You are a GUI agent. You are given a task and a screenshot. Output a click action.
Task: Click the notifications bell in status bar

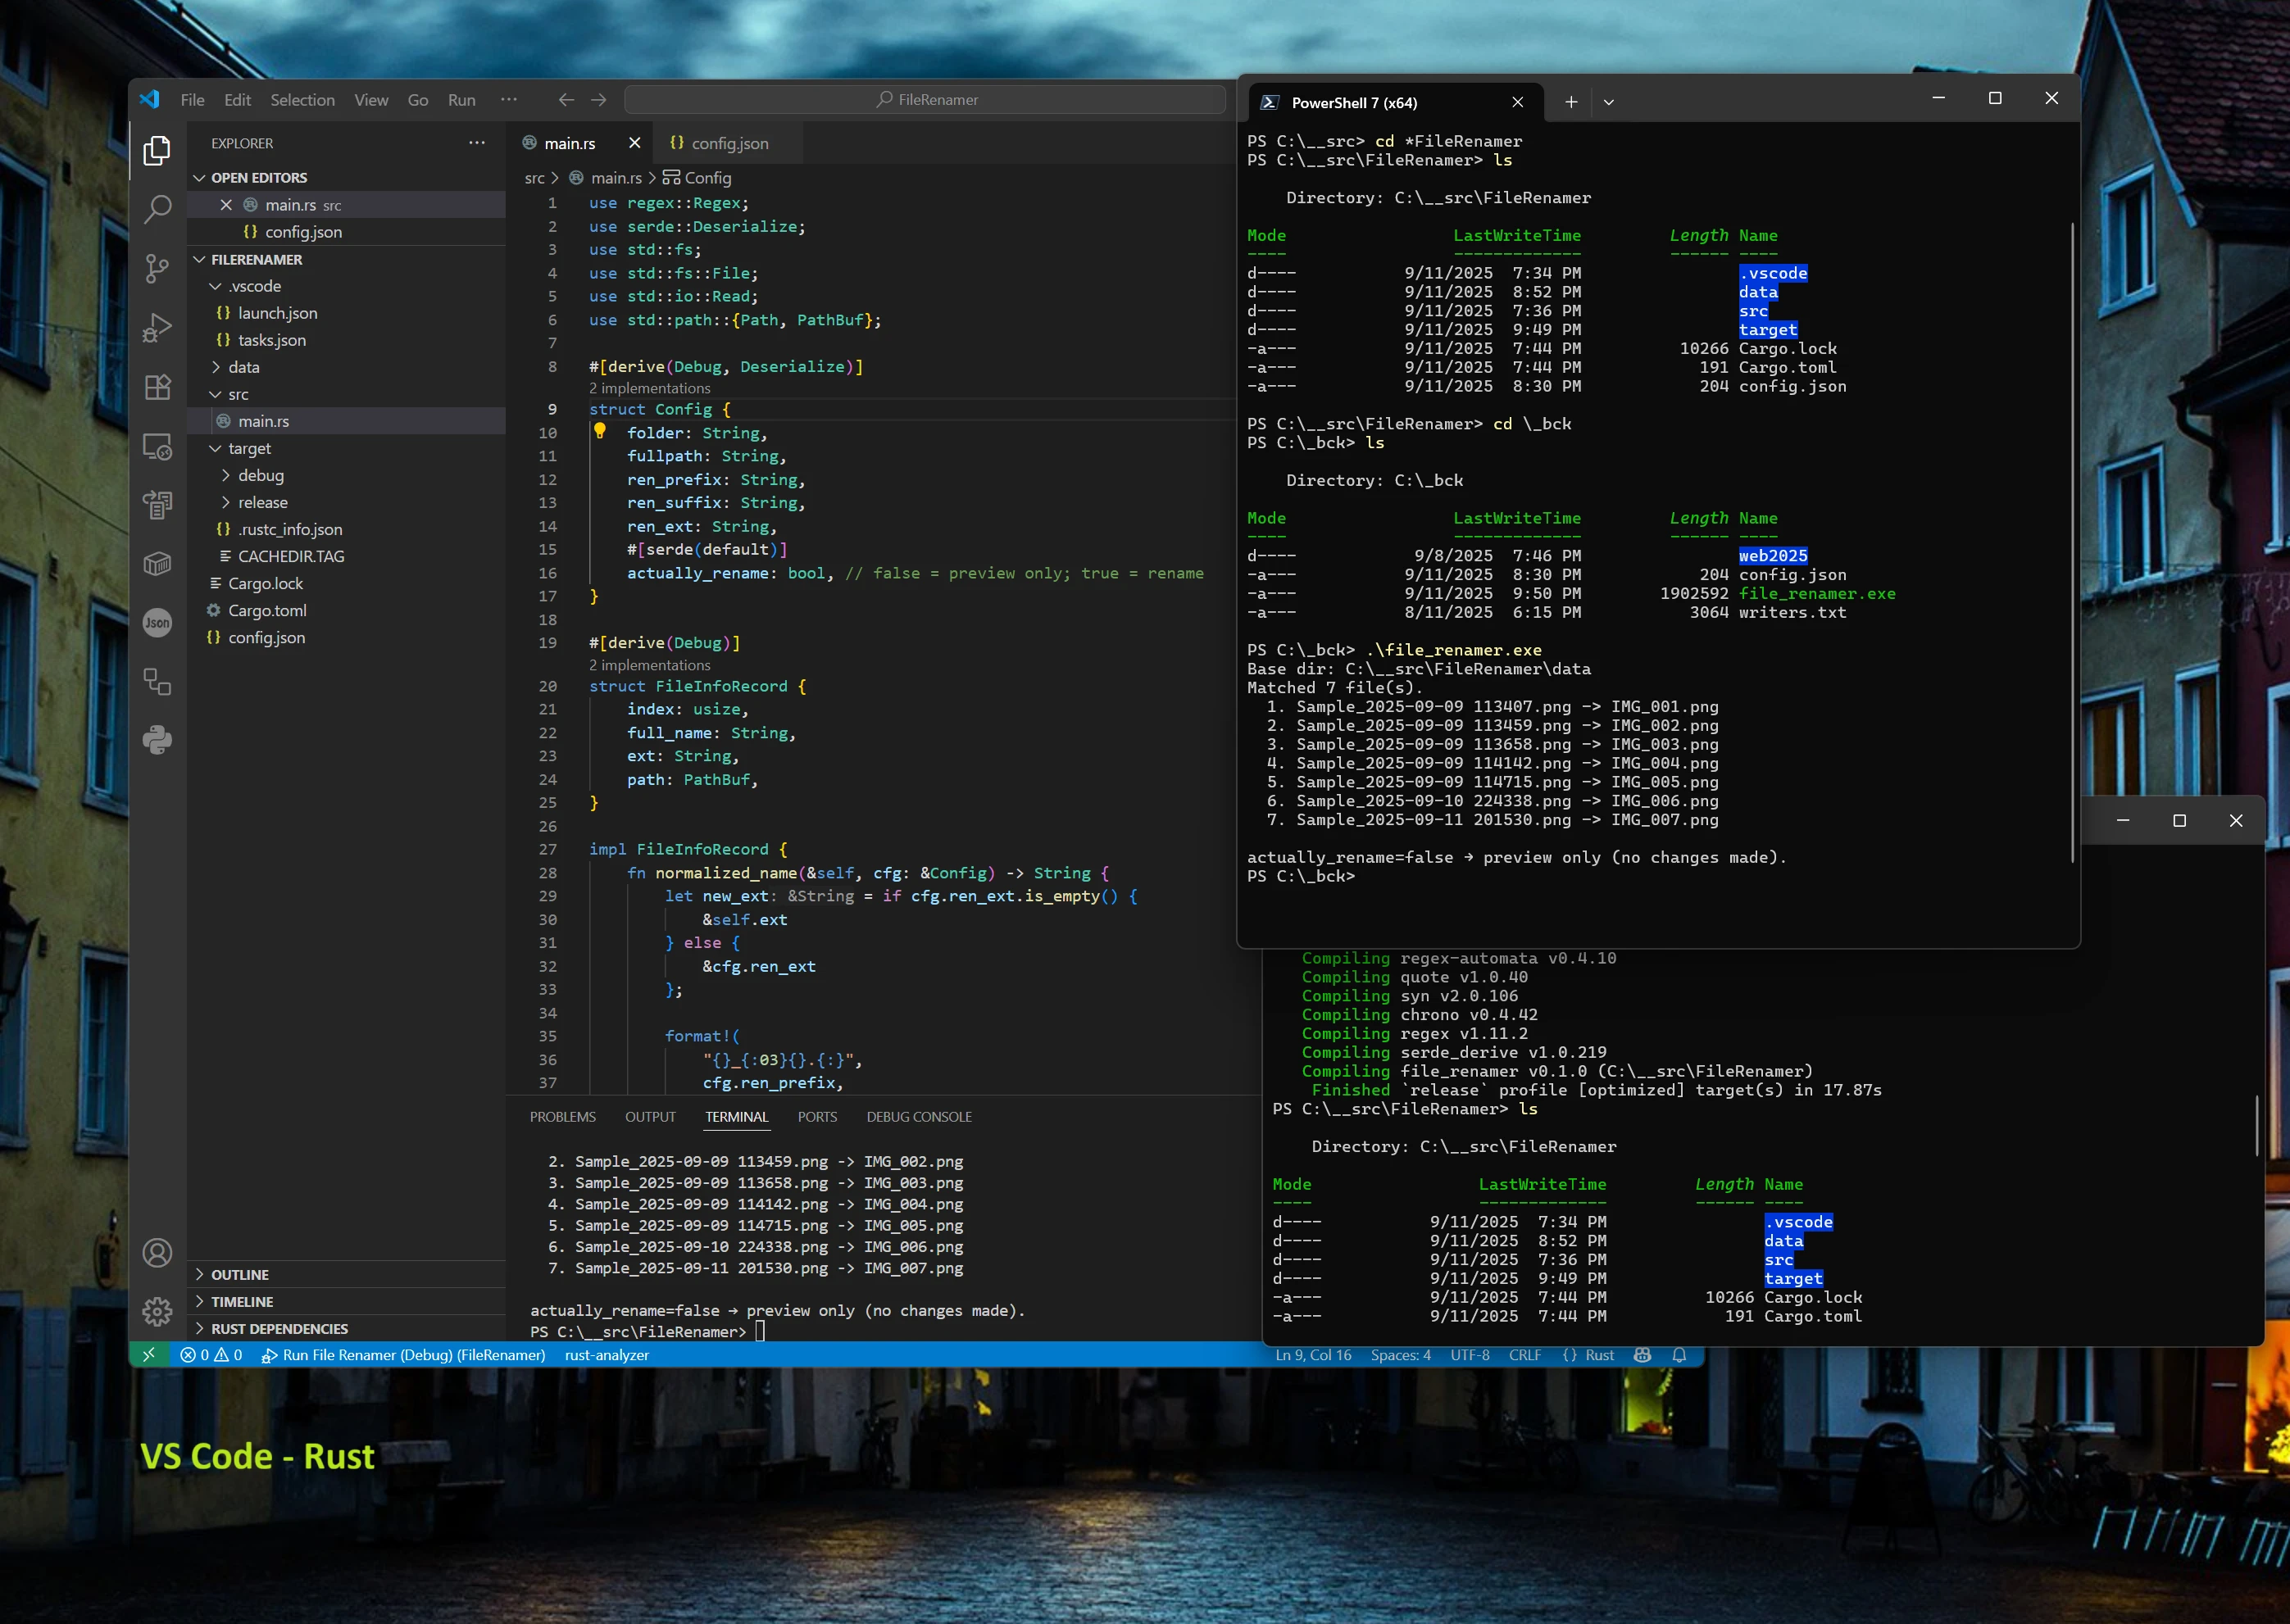[1679, 1355]
